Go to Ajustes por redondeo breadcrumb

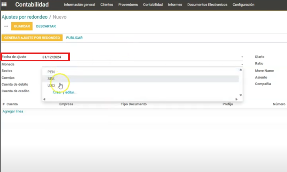point(24,17)
